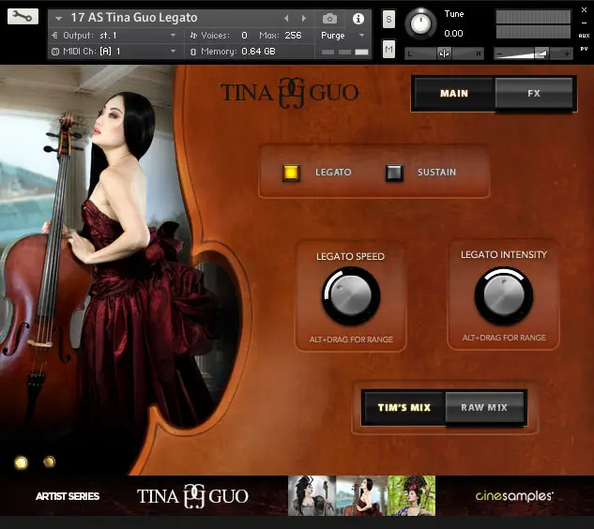Open the Purge dropdown menu
Viewport: 594px width, 529px height.
(x=362, y=36)
